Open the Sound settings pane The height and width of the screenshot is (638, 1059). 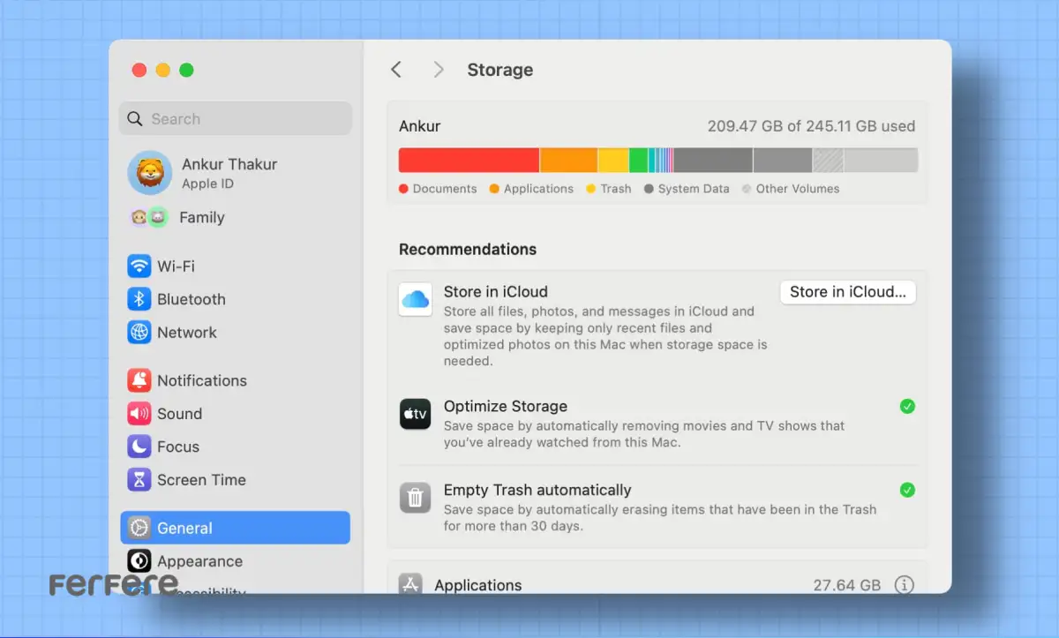pos(235,414)
